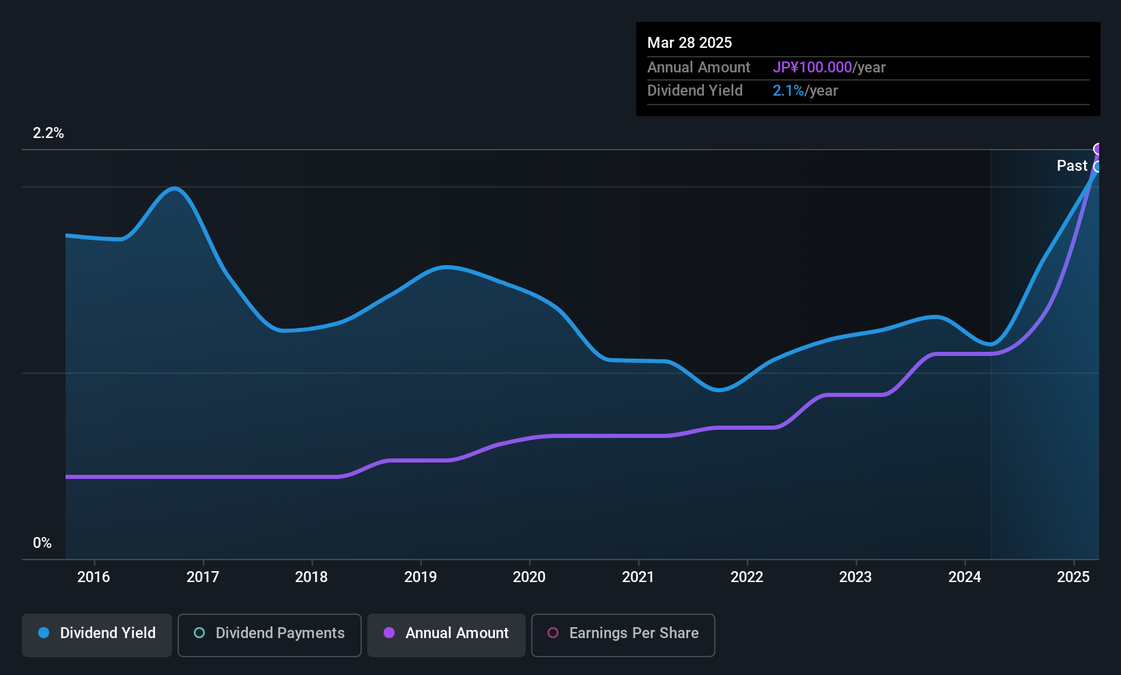Viewport: 1121px width, 675px height.
Task: Toggle the Dividend Yield legend button
Action: click(x=97, y=635)
